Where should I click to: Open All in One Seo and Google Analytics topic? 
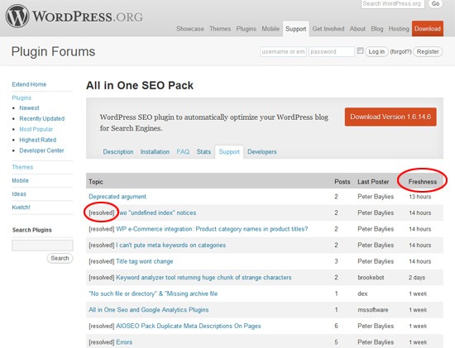pos(149,310)
